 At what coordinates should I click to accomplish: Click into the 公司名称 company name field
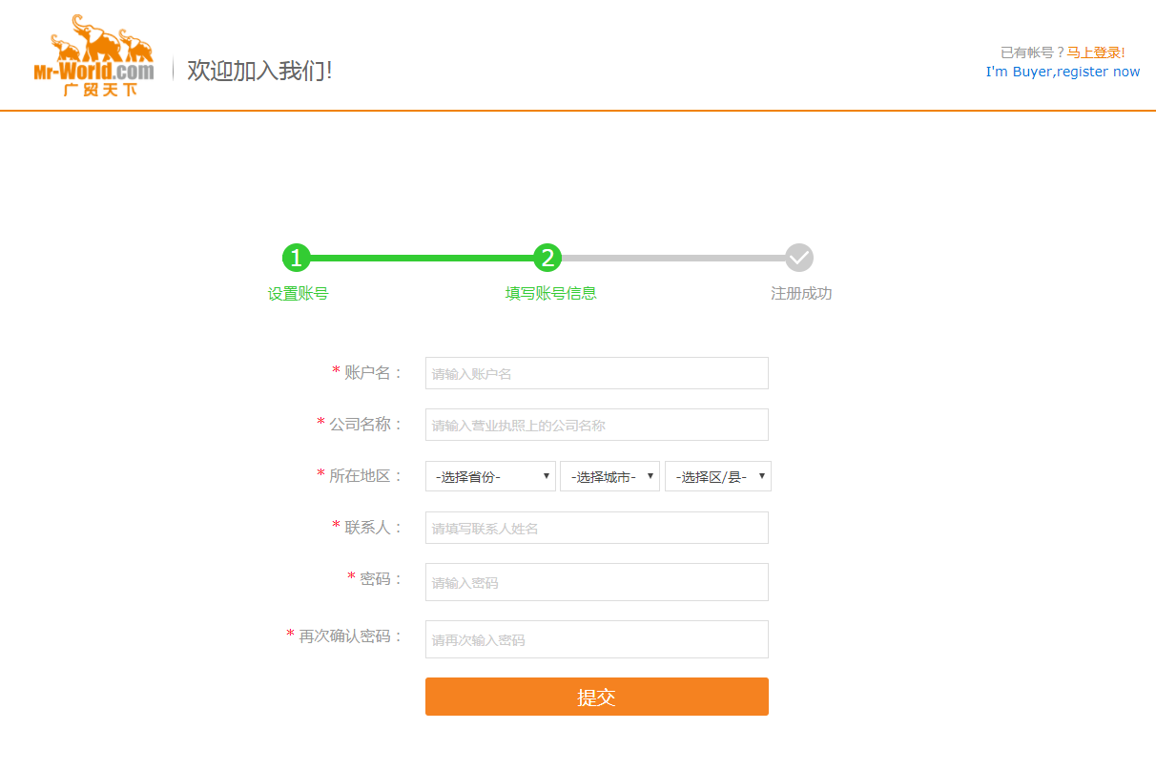pos(596,425)
